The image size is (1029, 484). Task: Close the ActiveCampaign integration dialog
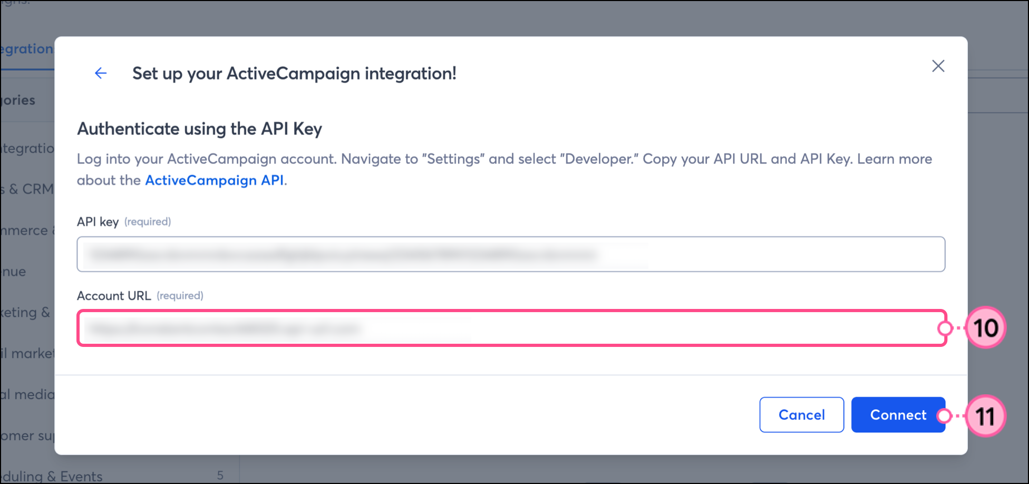coord(938,66)
